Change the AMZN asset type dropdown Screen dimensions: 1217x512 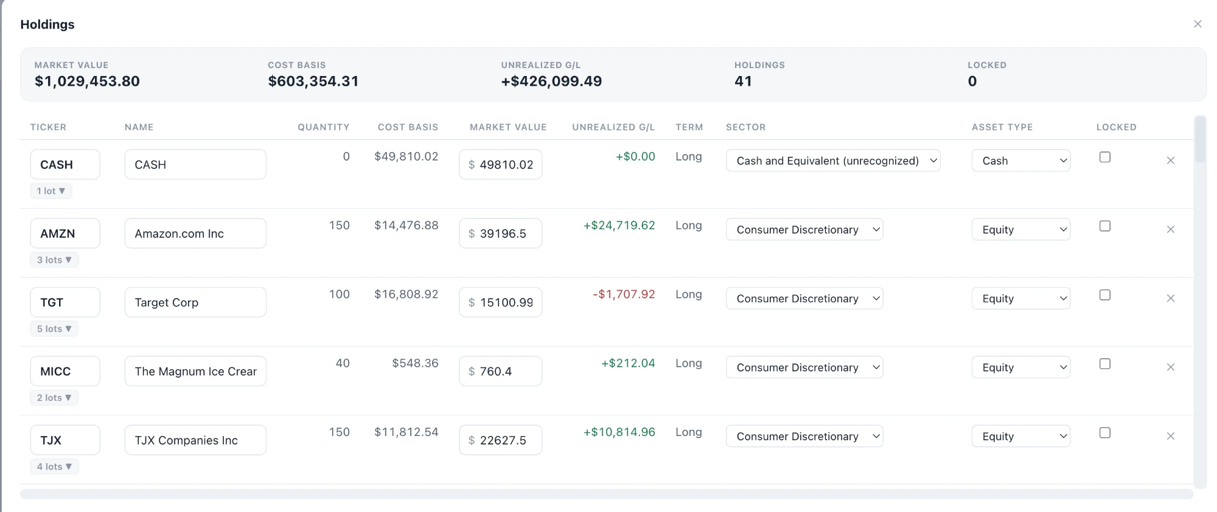1021,229
